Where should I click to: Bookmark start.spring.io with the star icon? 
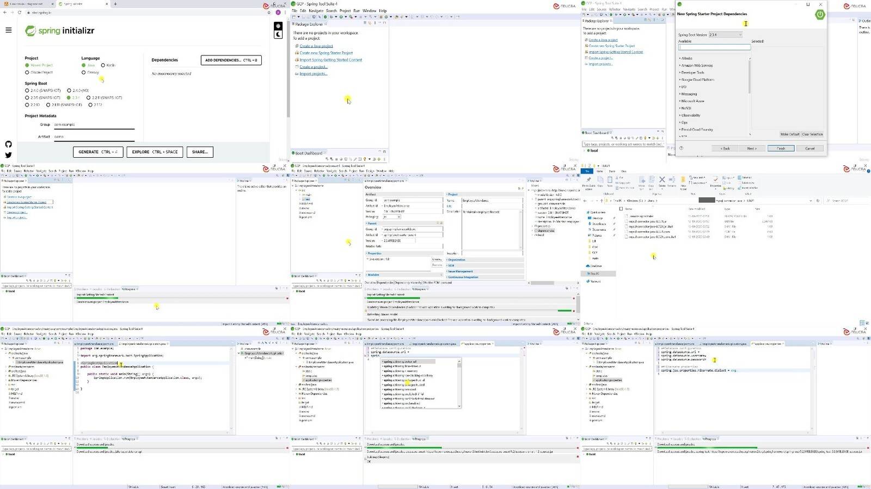click(268, 13)
